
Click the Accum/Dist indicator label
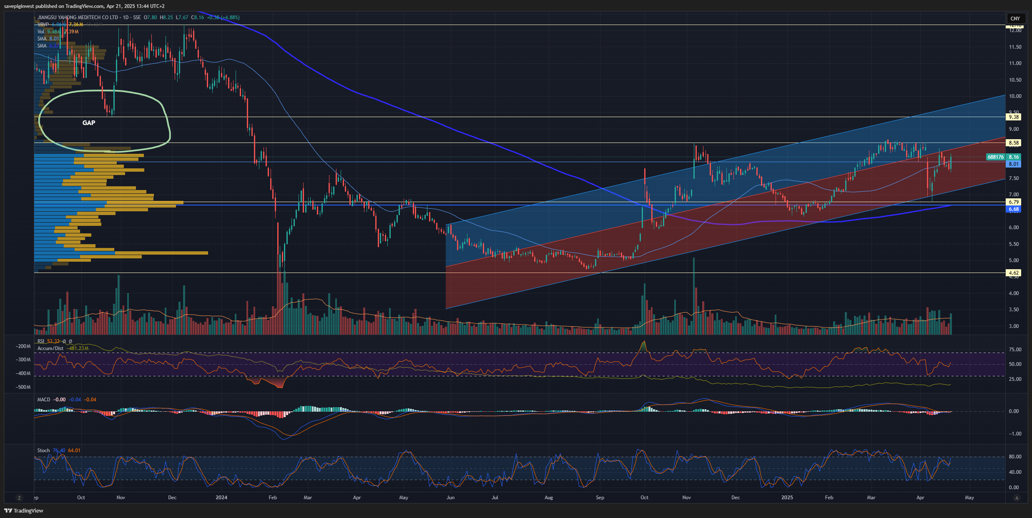(x=50, y=348)
